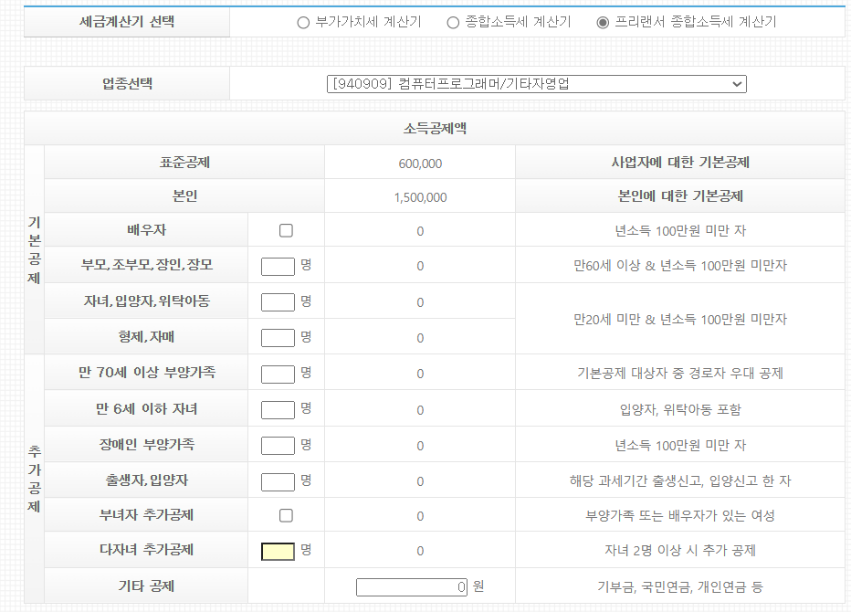Click the 소득공제액 section header
Screen dimensions: 851x612
point(435,129)
